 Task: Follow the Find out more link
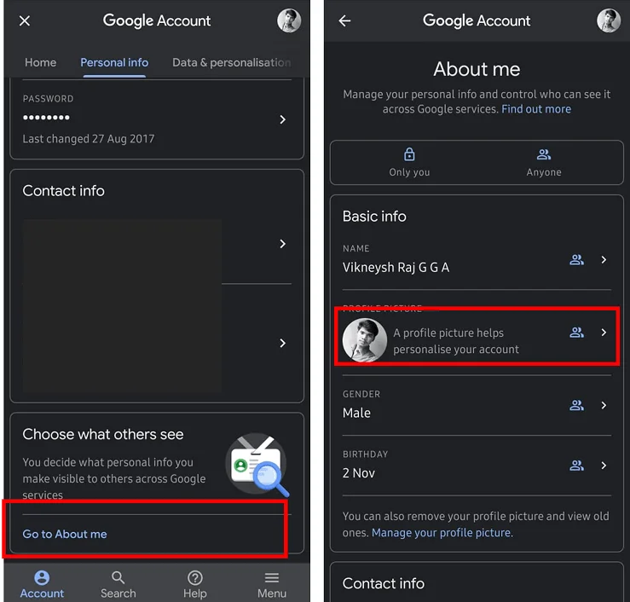tap(536, 109)
